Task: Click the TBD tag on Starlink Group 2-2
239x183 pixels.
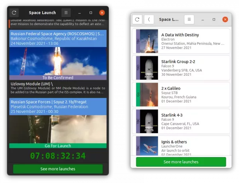Action: (x=138, y=68)
